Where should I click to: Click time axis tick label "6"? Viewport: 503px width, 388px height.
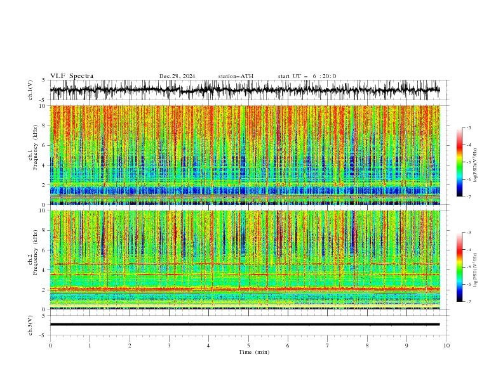coord(288,346)
